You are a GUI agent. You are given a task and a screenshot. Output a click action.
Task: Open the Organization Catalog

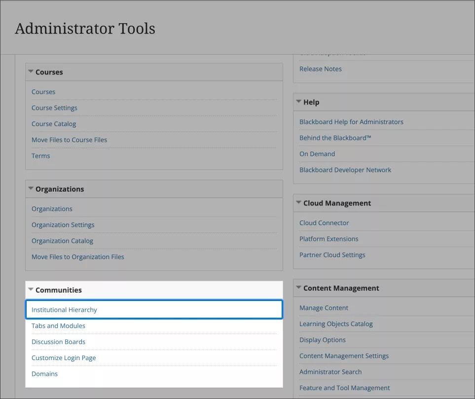point(62,240)
